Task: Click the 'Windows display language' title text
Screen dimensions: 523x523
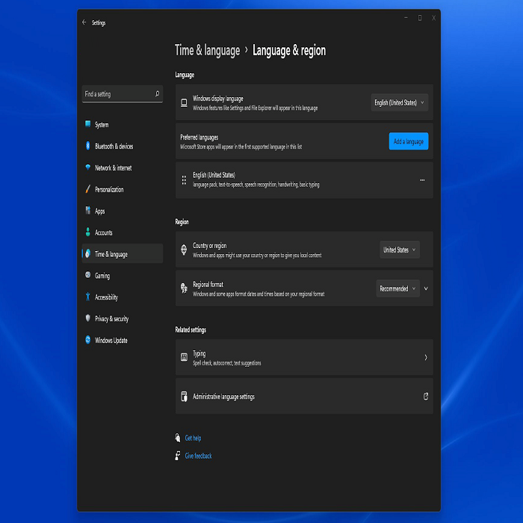Action: tap(218, 99)
